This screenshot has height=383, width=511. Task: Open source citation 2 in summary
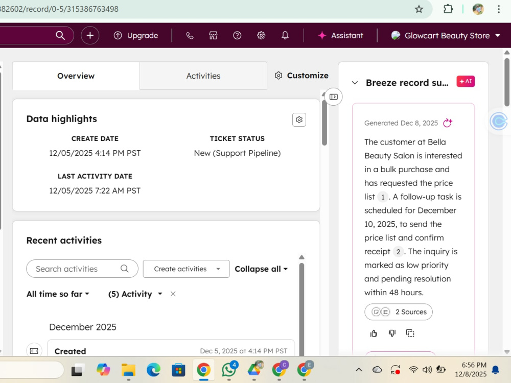tap(398, 252)
